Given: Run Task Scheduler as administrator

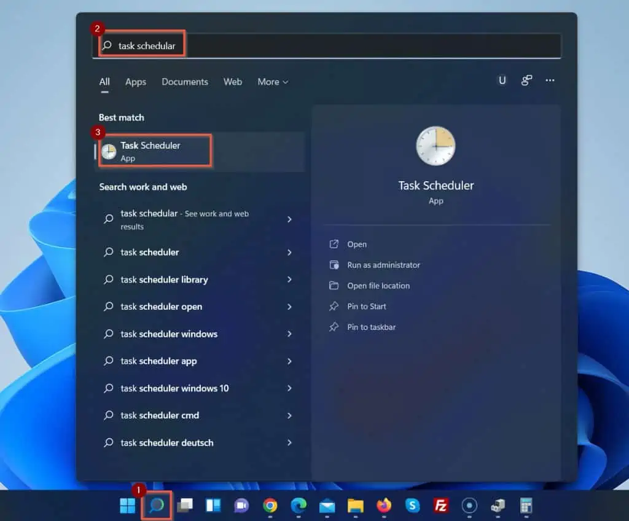Looking at the screenshot, I should 383,265.
